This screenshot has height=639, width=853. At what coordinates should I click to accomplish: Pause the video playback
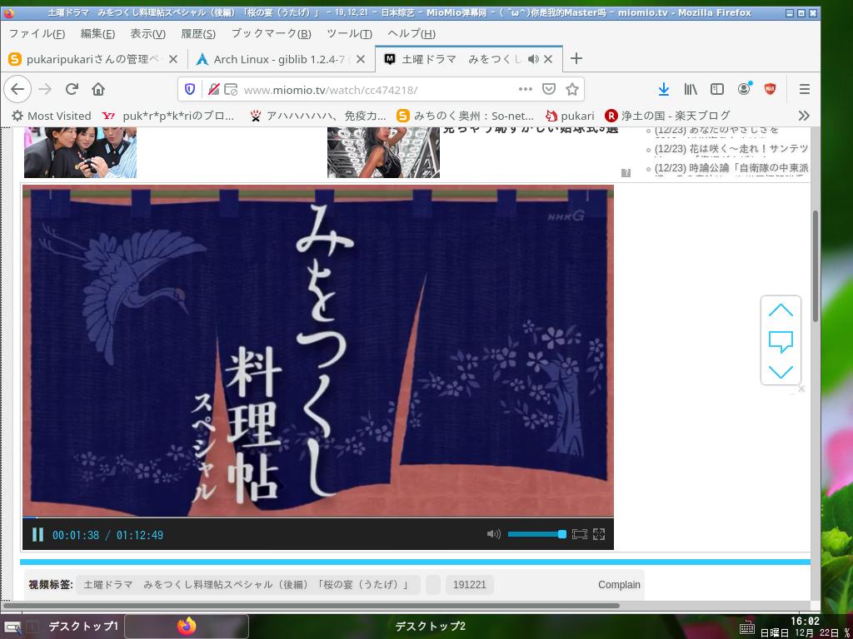[x=37, y=535]
